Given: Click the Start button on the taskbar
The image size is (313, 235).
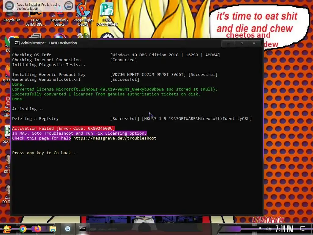Looking at the screenshot, I should (7, 229).
